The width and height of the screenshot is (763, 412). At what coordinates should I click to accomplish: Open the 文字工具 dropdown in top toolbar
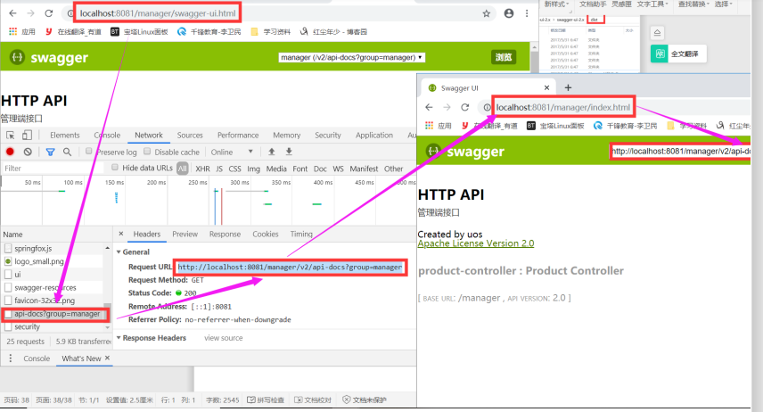click(652, 4)
